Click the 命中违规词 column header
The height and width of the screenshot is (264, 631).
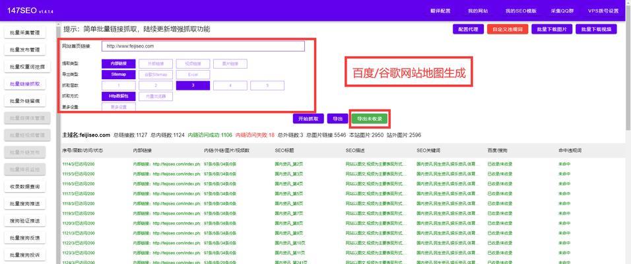[570, 150]
